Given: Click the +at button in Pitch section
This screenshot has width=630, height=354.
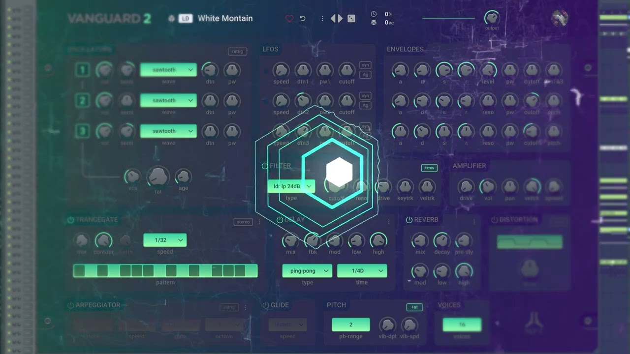Looking at the screenshot, I should (414, 307).
